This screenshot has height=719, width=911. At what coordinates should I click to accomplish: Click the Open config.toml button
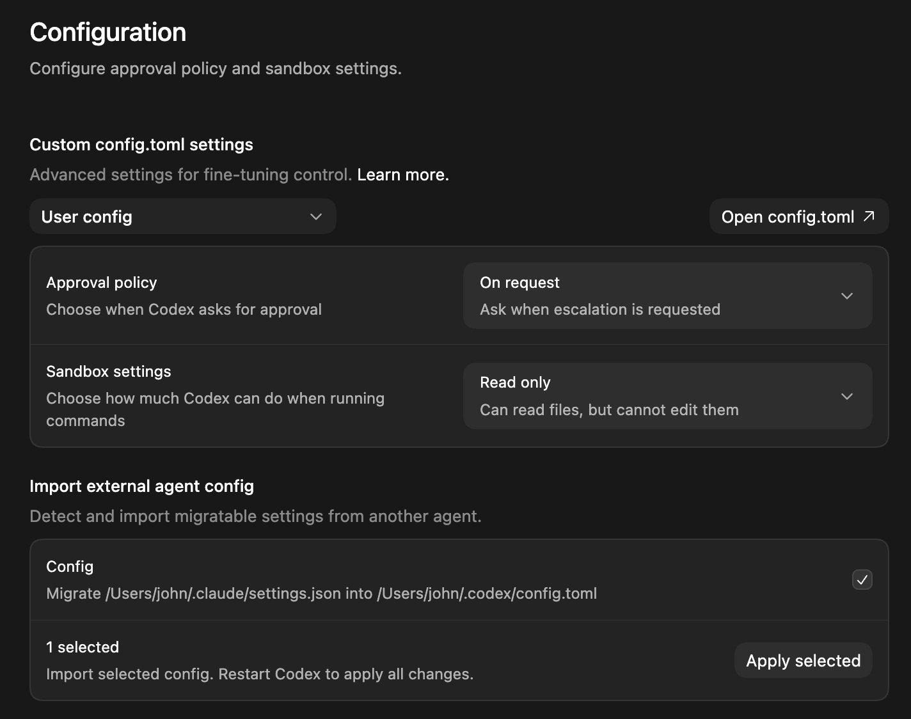(798, 217)
